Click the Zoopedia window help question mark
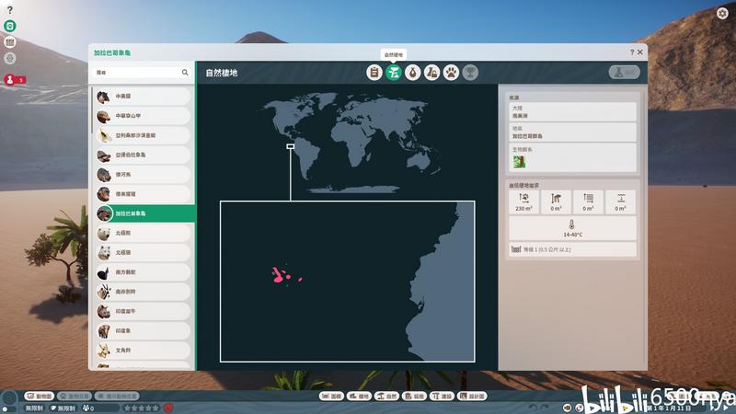Image resolution: width=736 pixels, height=414 pixels. click(x=632, y=52)
